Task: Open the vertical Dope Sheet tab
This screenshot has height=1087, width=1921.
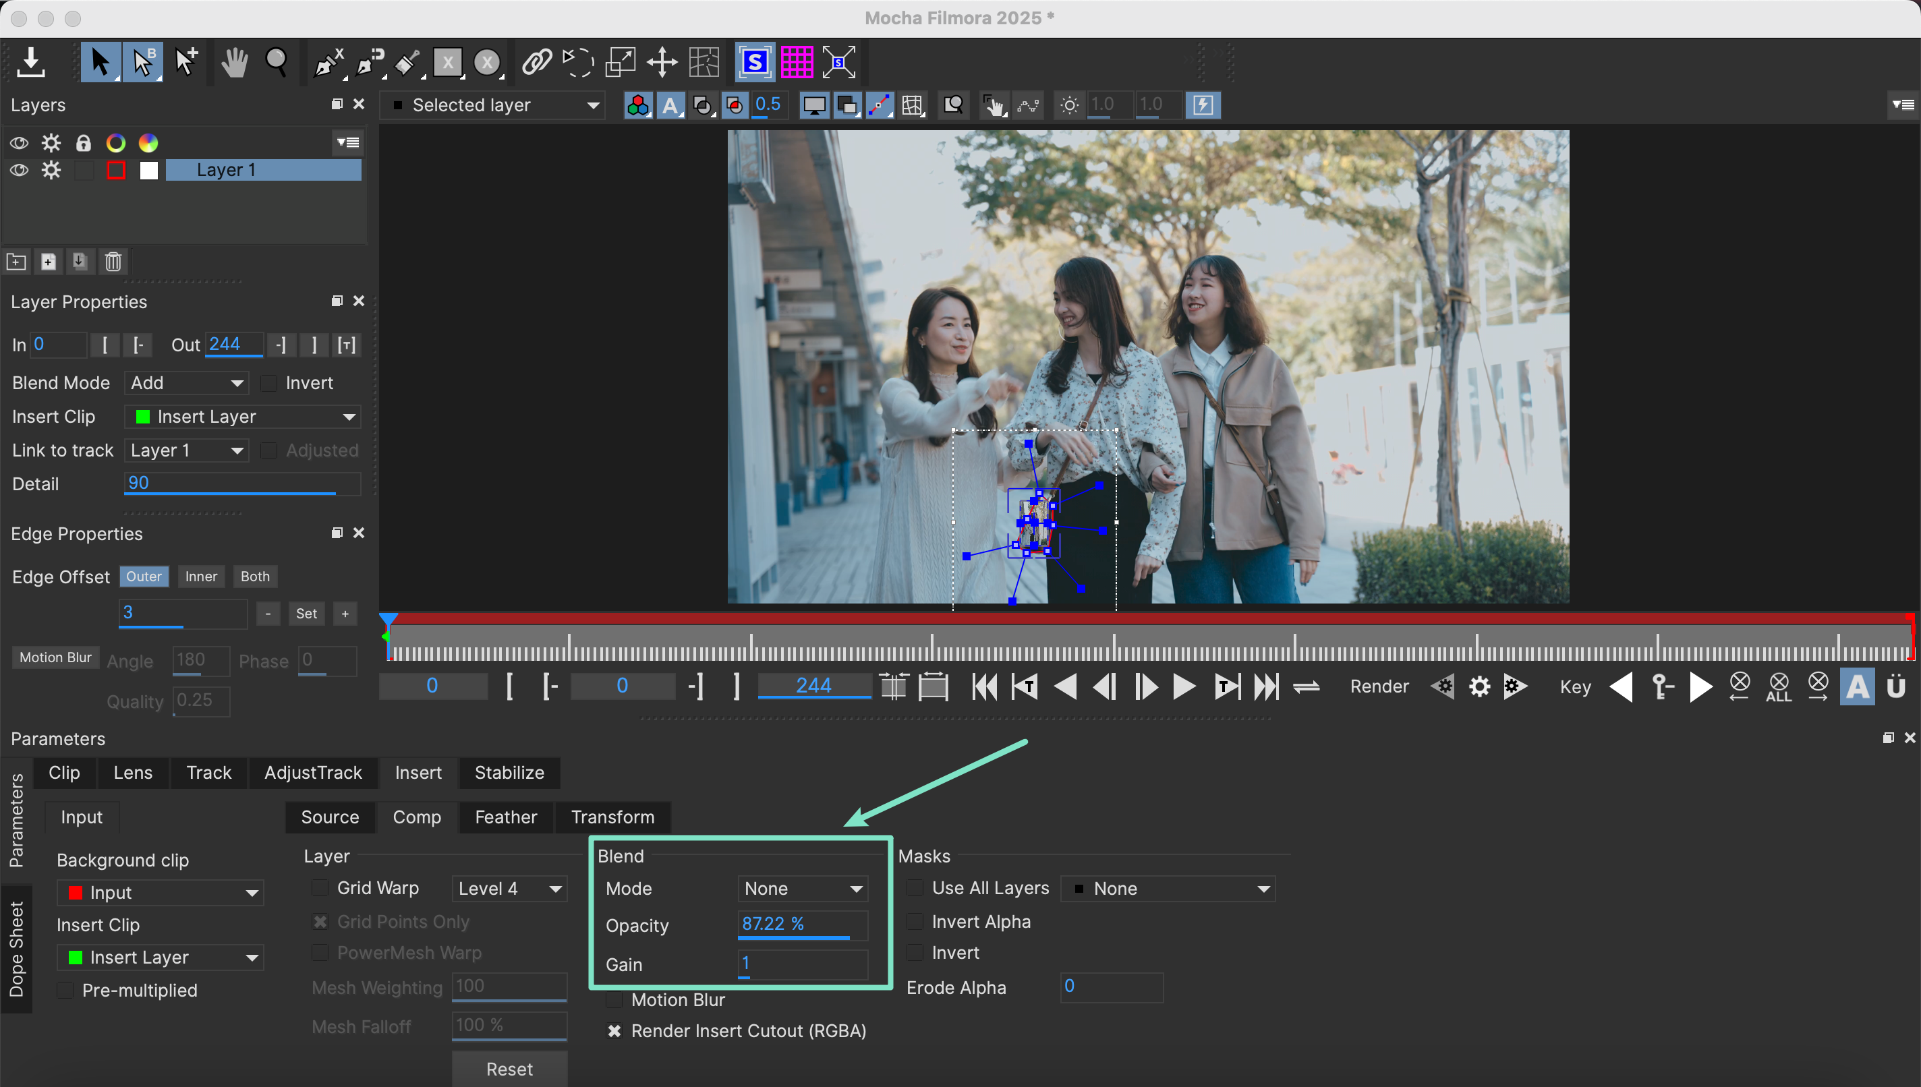Action: pos(16,949)
